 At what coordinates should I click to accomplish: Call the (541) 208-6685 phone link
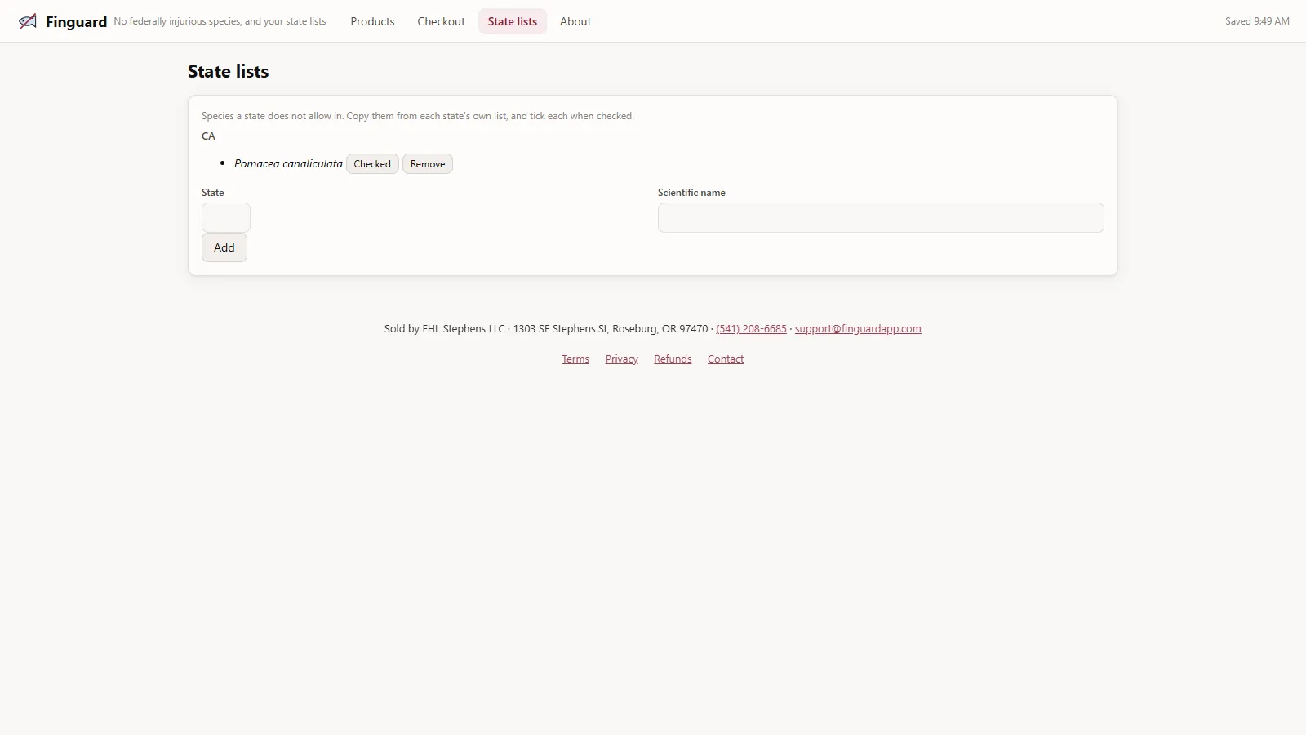click(x=751, y=329)
